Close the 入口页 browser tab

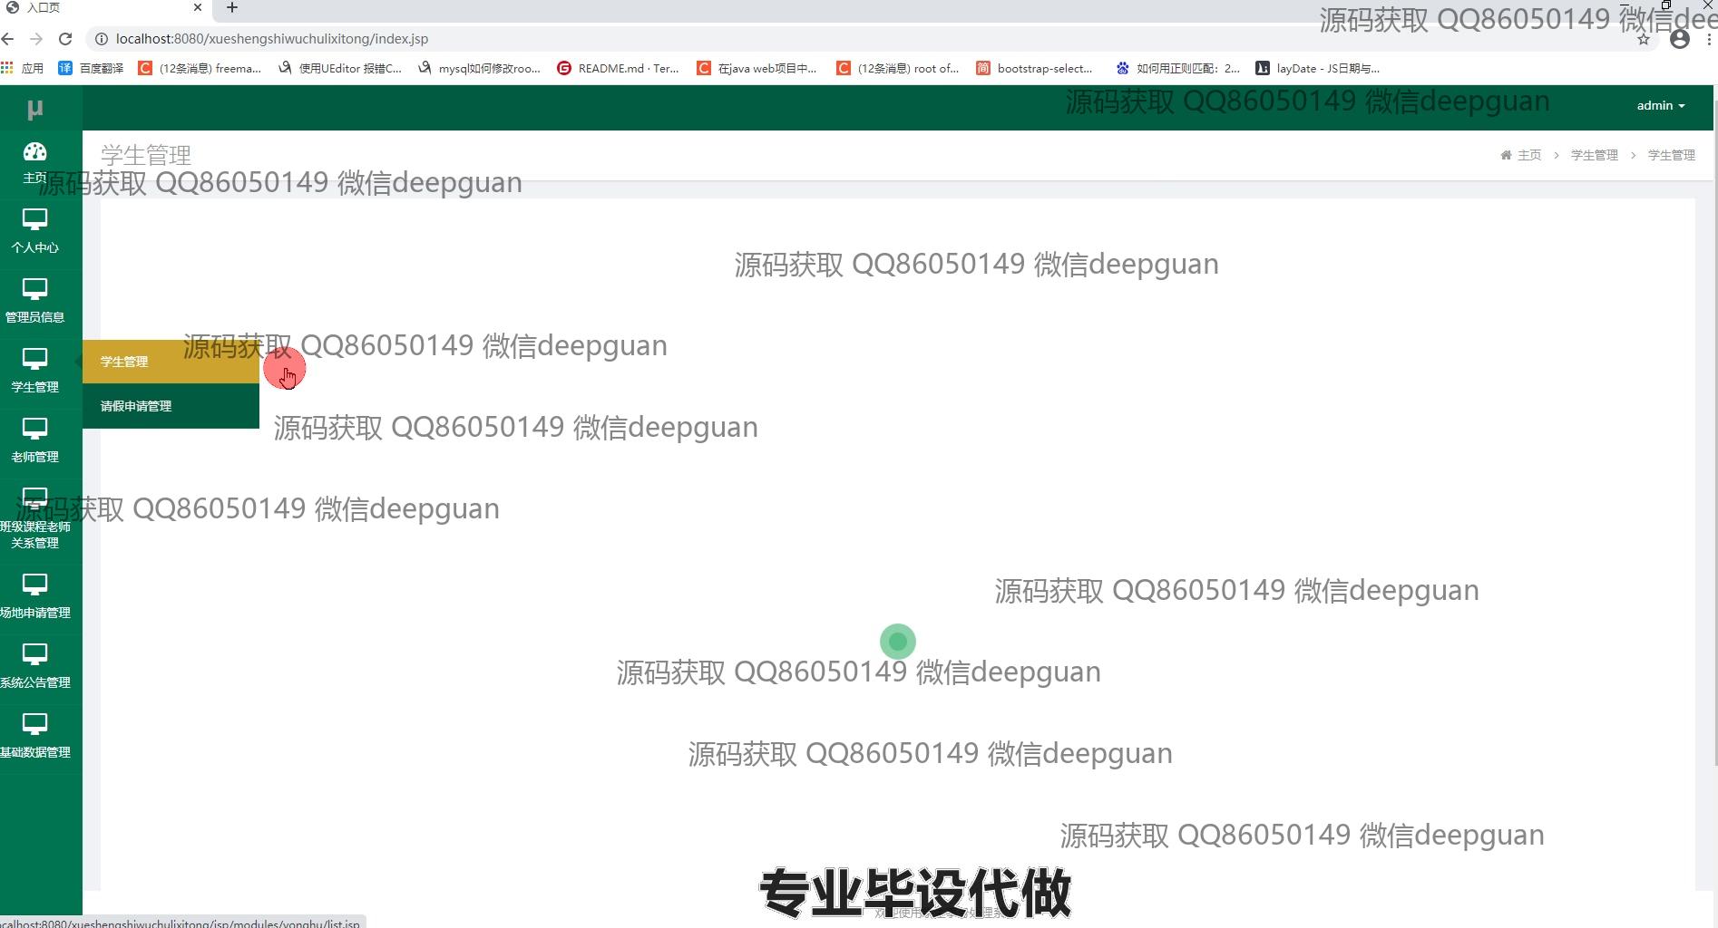point(198,7)
